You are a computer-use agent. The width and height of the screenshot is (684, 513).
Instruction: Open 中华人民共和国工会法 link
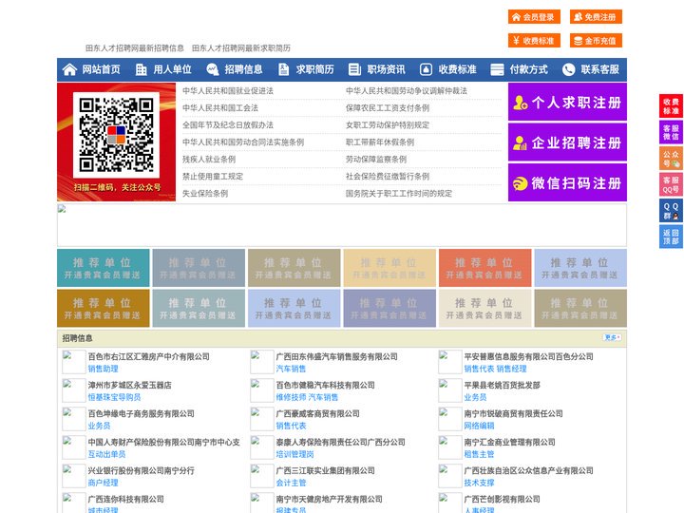[x=220, y=107]
